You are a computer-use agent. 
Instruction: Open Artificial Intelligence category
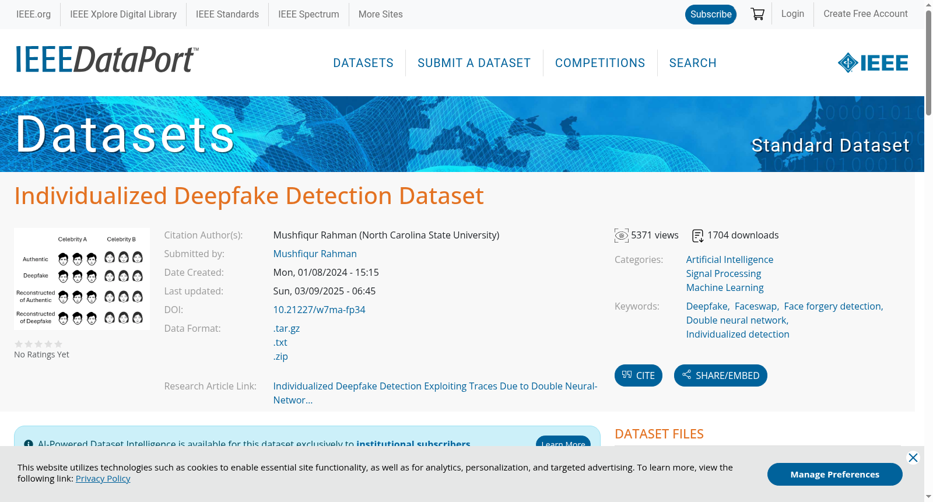[729, 260]
